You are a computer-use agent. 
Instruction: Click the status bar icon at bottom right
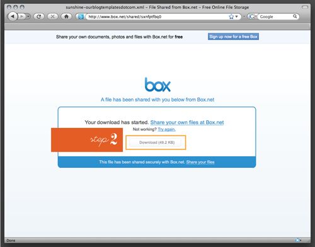(x=297, y=240)
